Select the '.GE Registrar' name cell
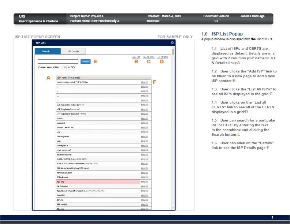This screenshot has width=290, height=224. click(98, 109)
